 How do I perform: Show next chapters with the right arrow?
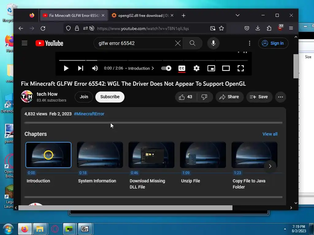(x=270, y=166)
